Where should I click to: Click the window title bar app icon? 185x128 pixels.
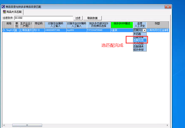3,7
